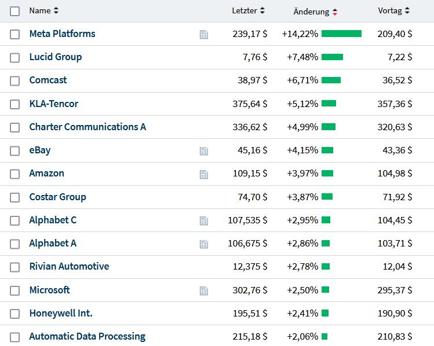Image resolution: width=434 pixels, height=346 pixels.
Task: Open the document icon for Alphabet A
Action: click(x=203, y=244)
